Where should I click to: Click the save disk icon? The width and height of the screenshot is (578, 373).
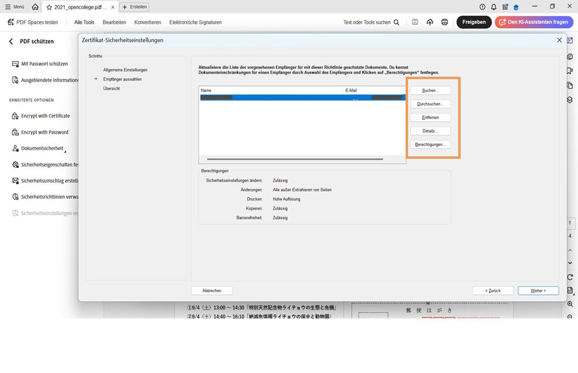[x=415, y=22]
